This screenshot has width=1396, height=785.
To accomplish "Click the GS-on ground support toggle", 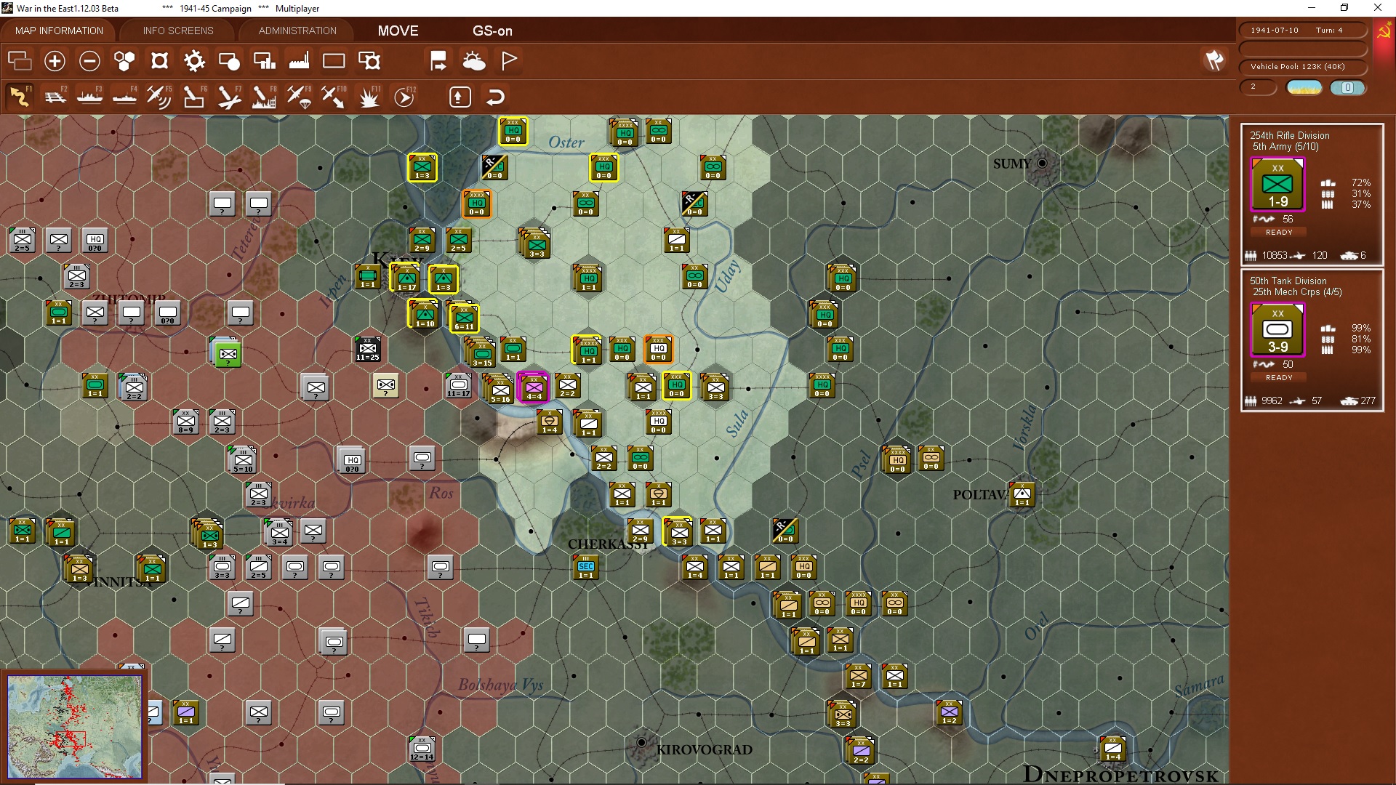I will coord(492,31).
